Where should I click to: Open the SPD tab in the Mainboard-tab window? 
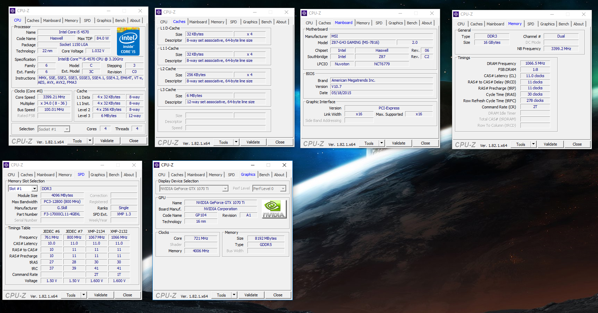[379, 23]
